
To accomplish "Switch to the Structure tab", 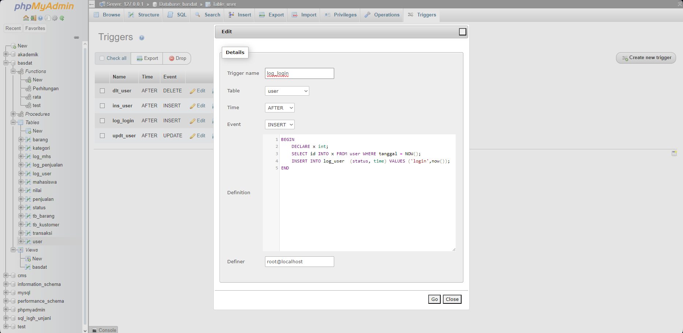I will pos(144,15).
